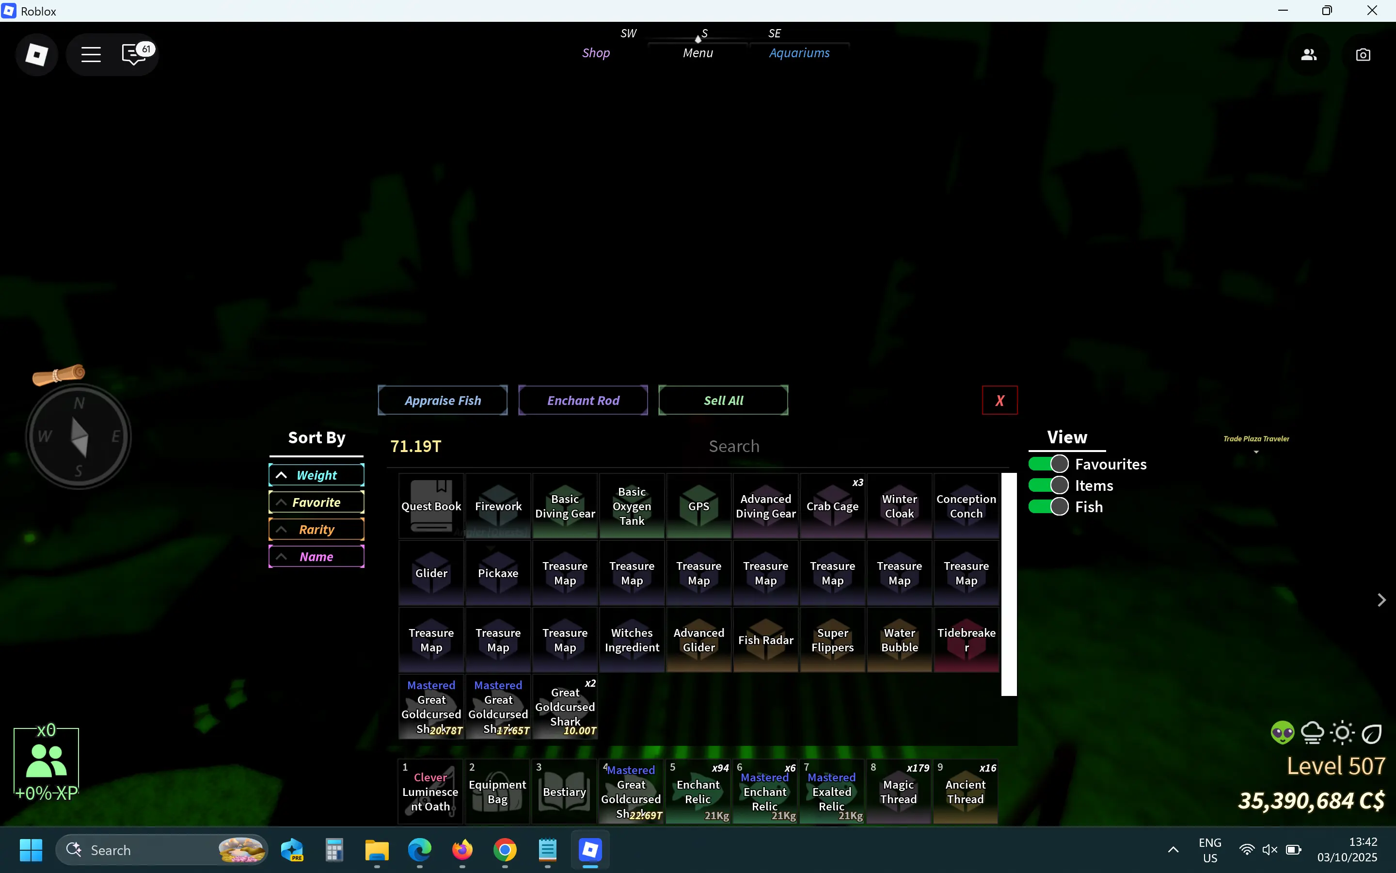Open the Roblox logo menu
The width and height of the screenshot is (1396, 873).
tap(36, 55)
